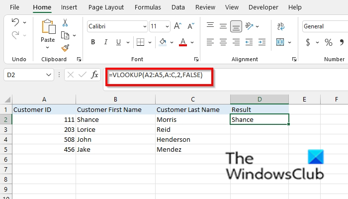348x199 pixels.
Task: Apply Comma Style
Action: click(342, 42)
